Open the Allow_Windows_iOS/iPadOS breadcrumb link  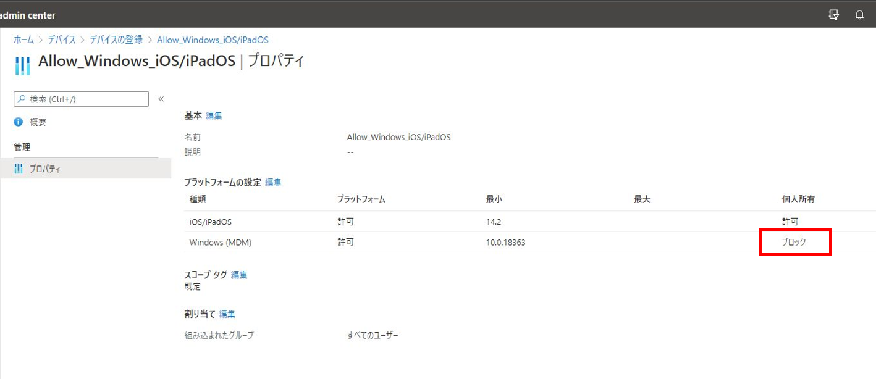(x=213, y=39)
